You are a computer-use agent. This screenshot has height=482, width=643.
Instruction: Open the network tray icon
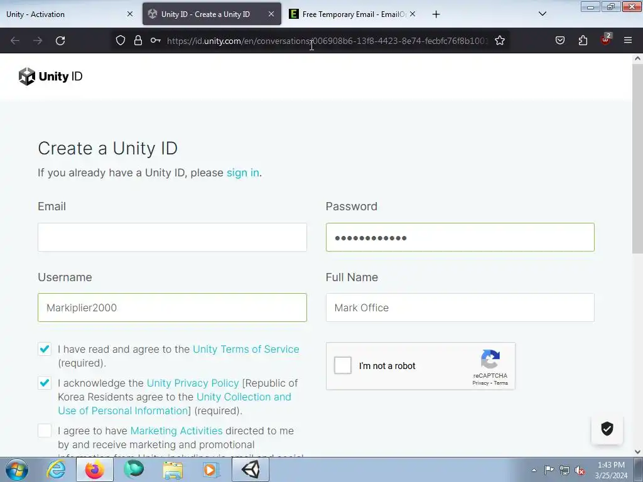coord(565,471)
